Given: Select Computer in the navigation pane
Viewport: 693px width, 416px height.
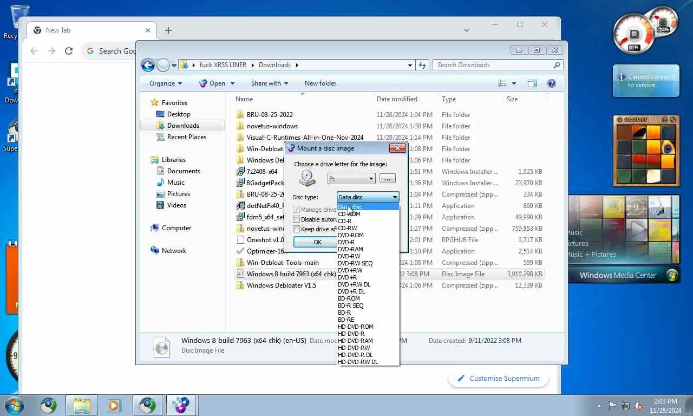Looking at the screenshot, I should (x=176, y=228).
